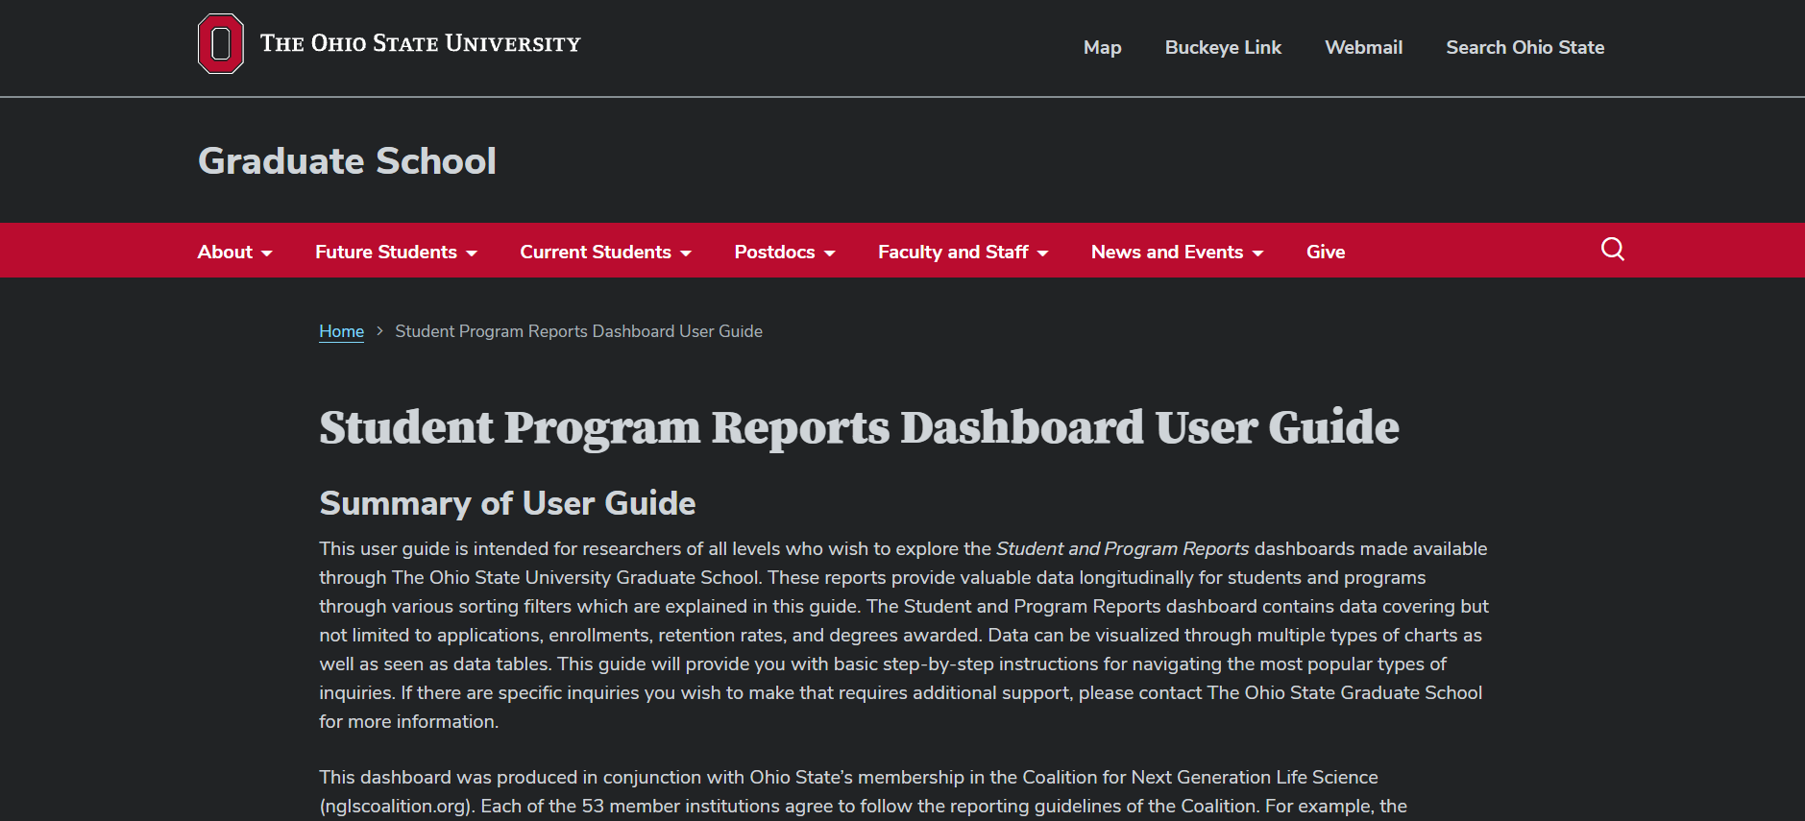Open the site search magnifier icon
The image size is (1805, 821).
click(1613, 250)
